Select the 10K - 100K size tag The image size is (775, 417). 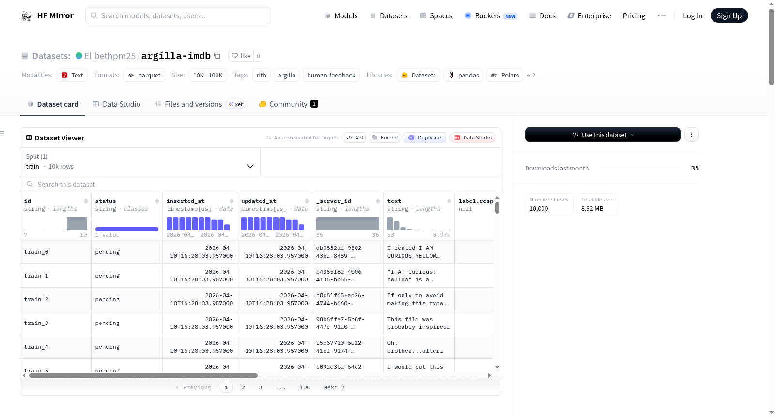(x=208, y=75)
